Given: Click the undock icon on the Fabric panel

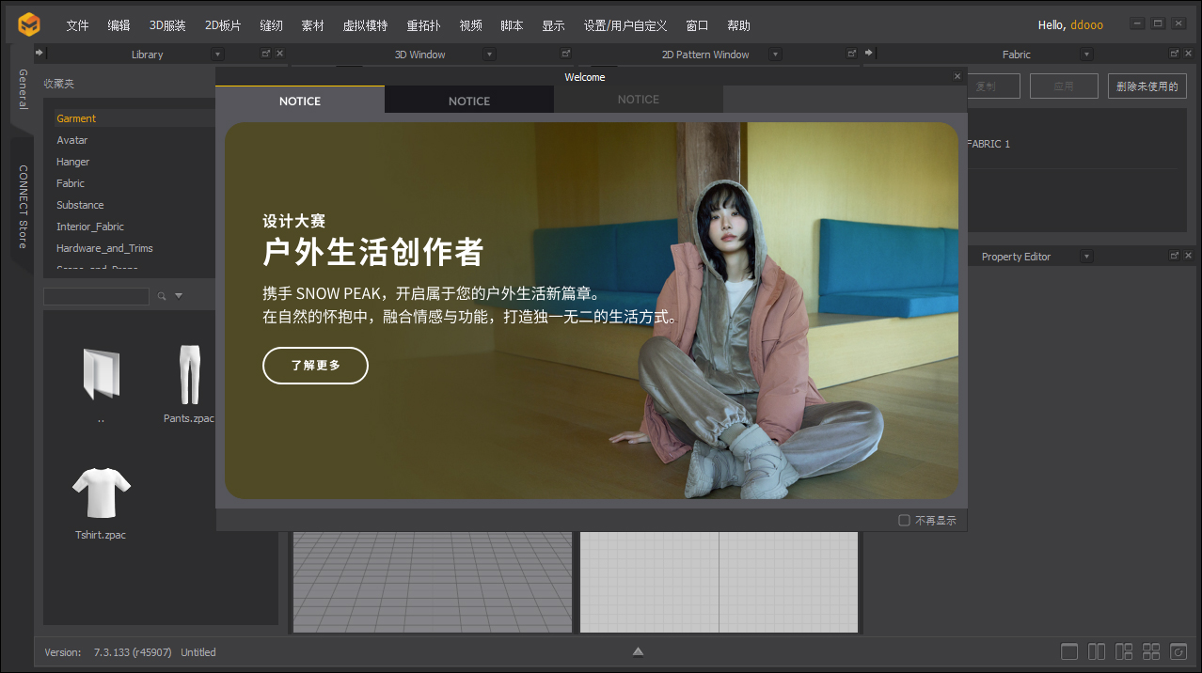Looking at the screenshot, I should (1174, 54).
